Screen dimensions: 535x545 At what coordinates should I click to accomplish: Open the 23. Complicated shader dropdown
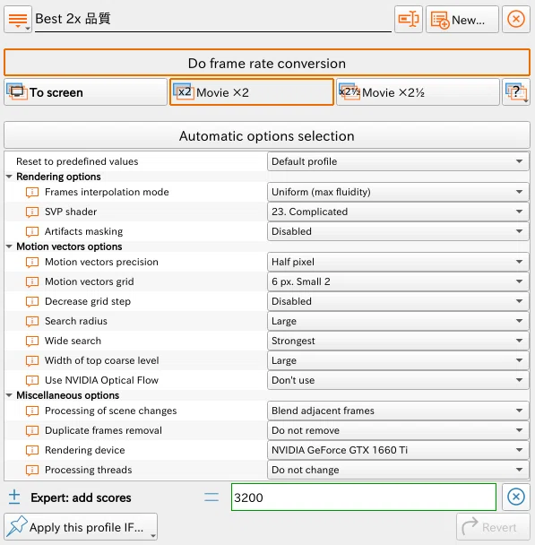click(x=398, y=212)
